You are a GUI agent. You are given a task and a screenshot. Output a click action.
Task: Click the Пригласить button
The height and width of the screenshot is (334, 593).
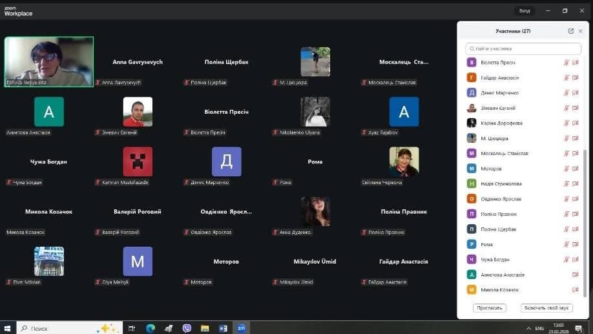pyautogui.click(x=489, y=308)
